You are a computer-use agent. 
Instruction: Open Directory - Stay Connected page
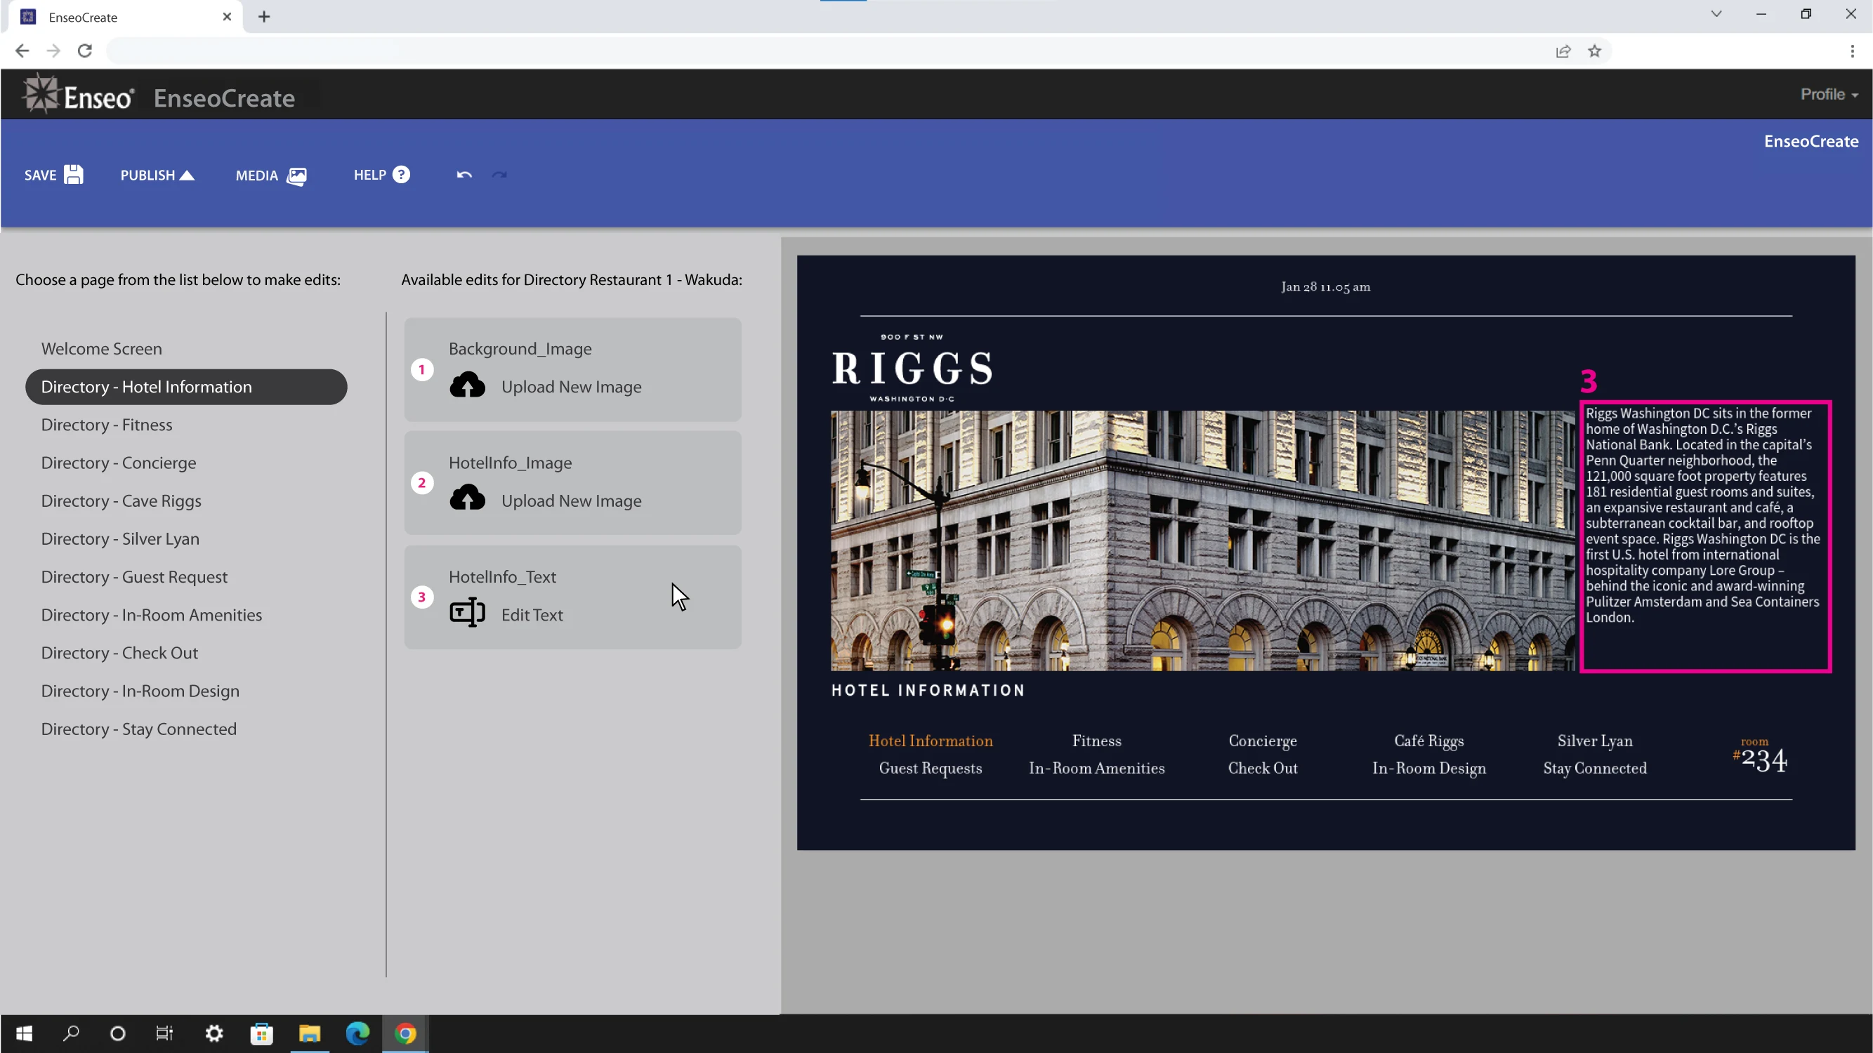coord(139,729)
